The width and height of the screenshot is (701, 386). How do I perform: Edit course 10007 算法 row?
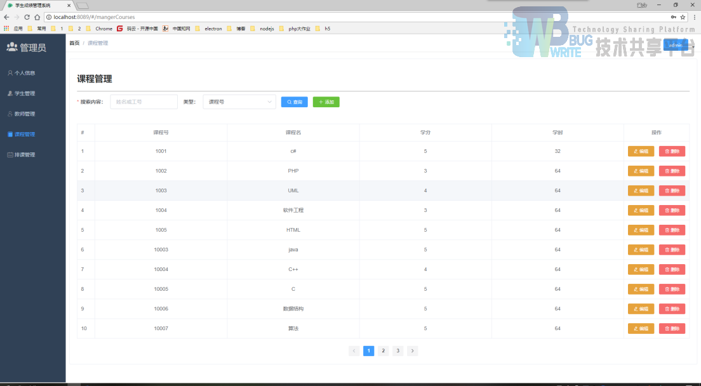[x=641, y=328]
